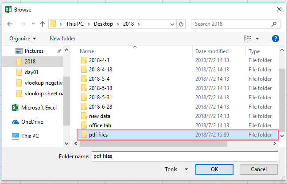
Task: Sort by the Date modified column
Action: 212,51
